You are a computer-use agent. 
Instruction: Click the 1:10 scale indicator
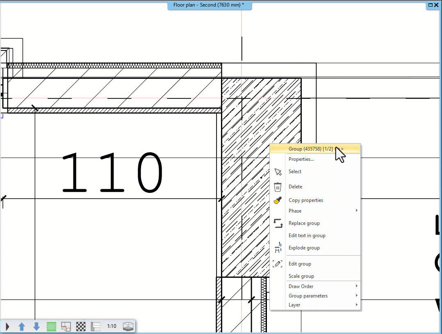click(x=111, y=326)
